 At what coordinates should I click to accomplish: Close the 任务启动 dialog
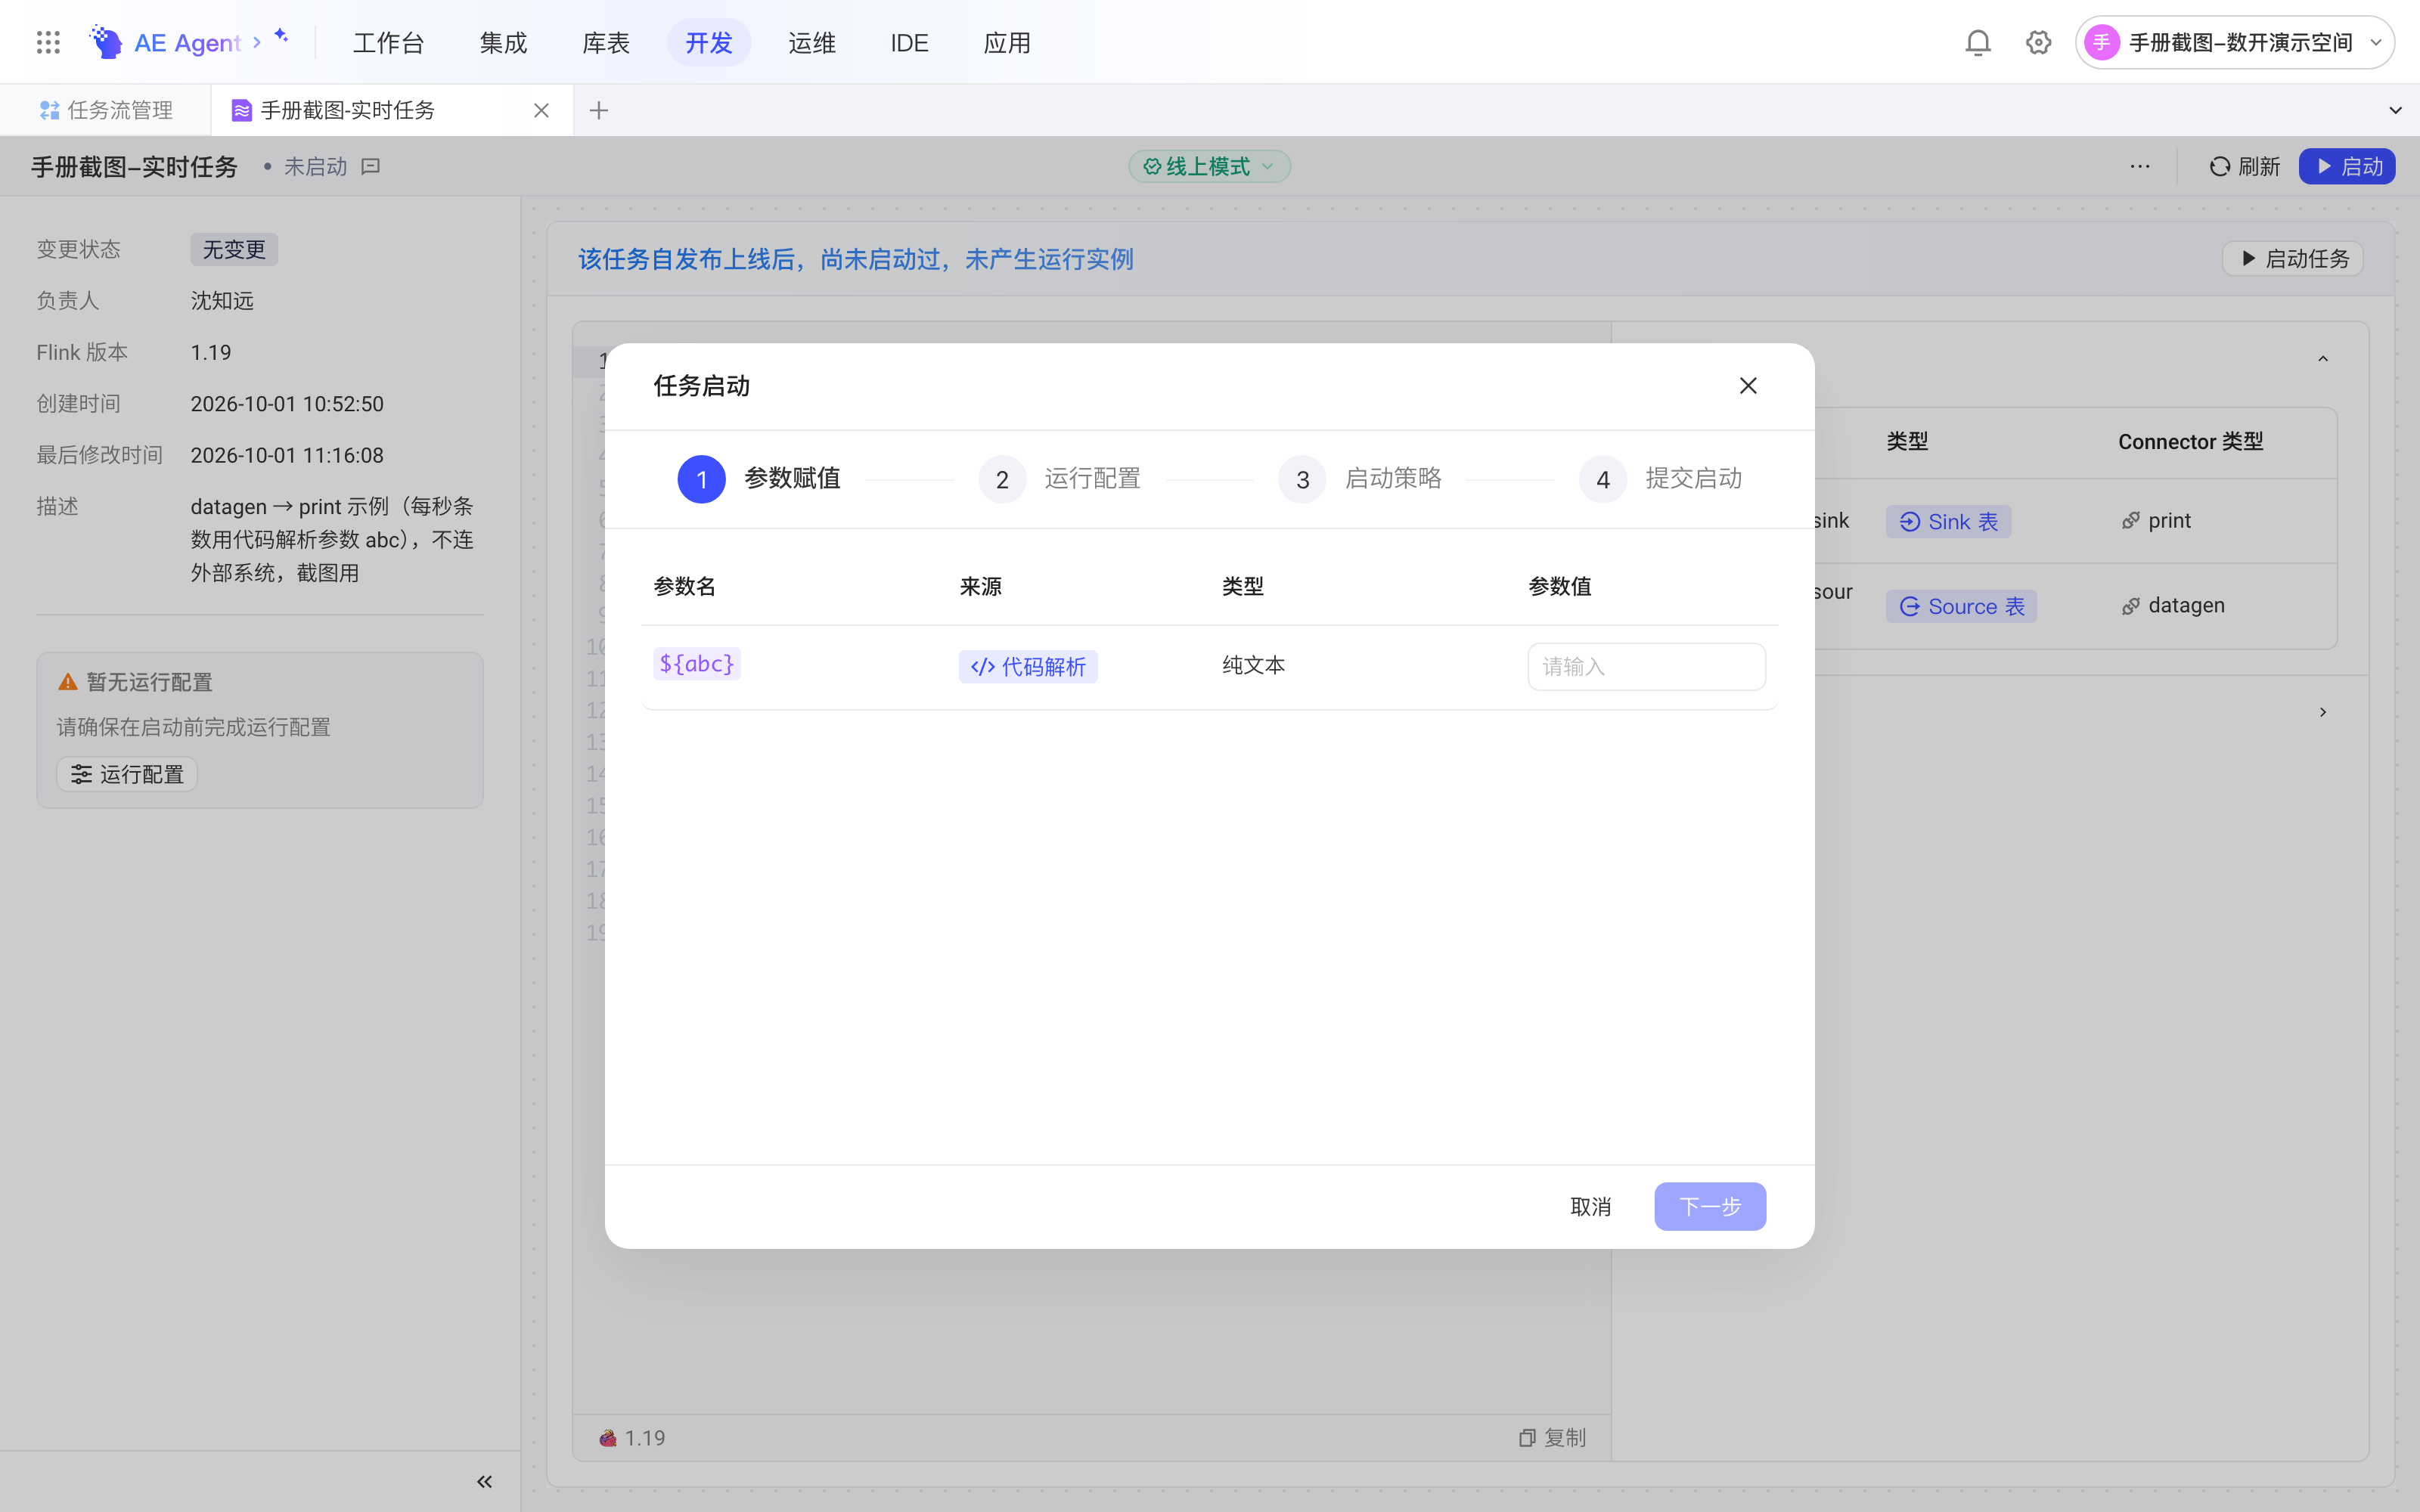(x=1747, y=385)
